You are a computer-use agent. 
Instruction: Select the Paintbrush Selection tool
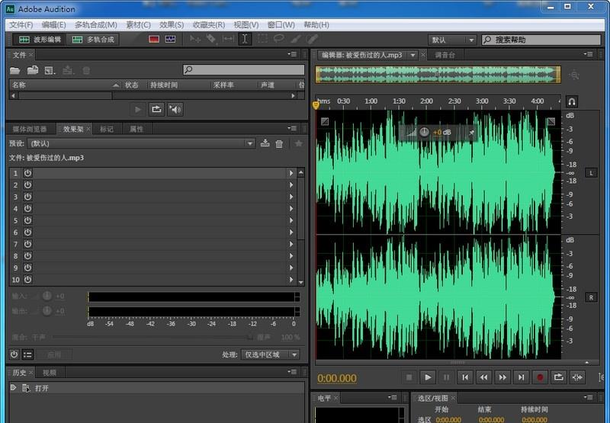(x=296, y=39)
